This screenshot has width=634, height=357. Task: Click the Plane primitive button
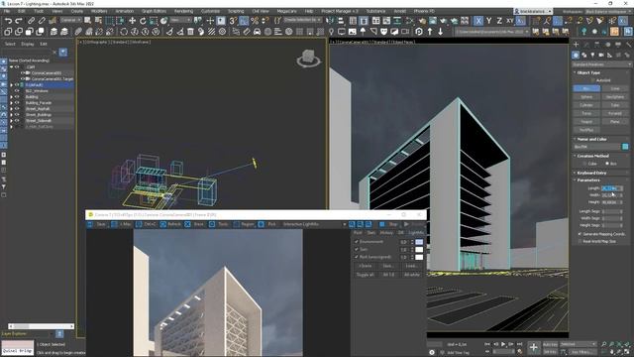click(615, 121)
